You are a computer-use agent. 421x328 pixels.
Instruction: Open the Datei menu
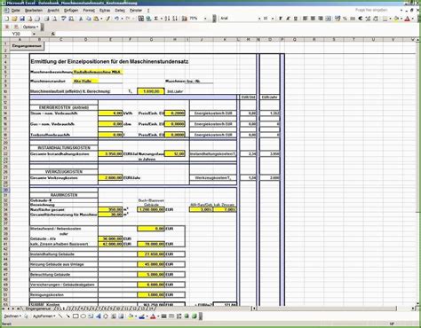15,11
